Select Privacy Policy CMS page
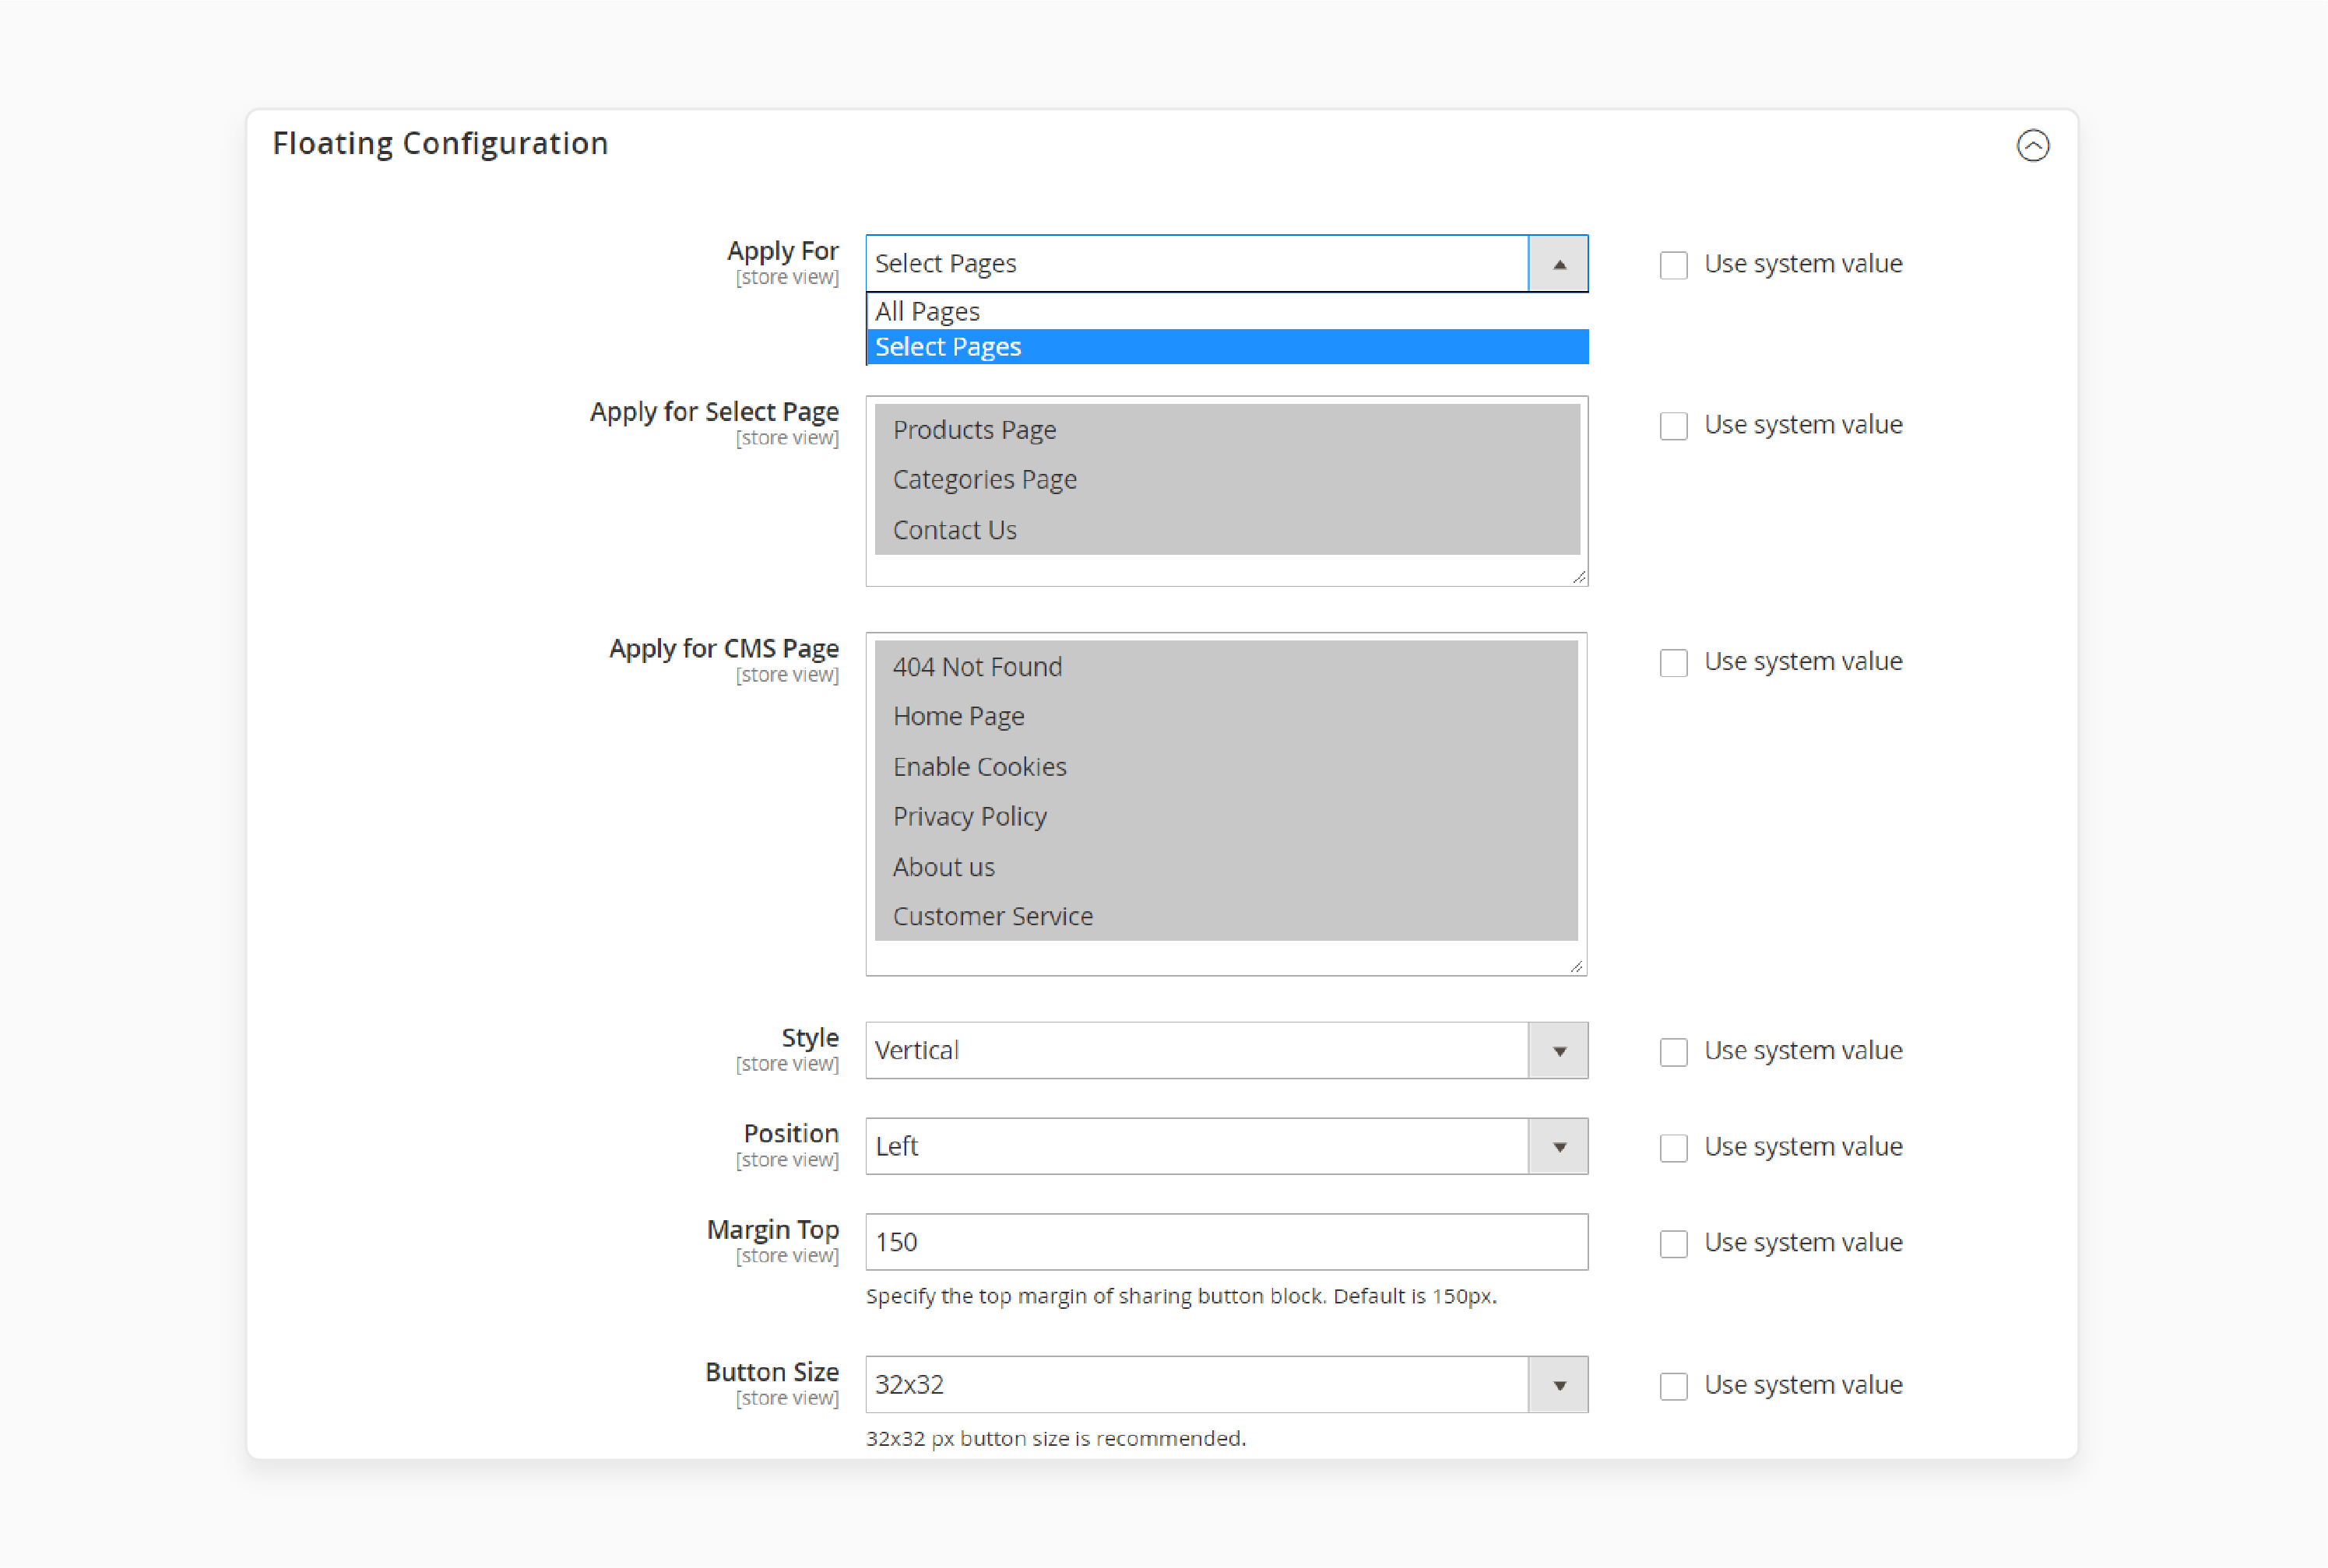This screenshot has width=2328, height=1568. 1226,817
